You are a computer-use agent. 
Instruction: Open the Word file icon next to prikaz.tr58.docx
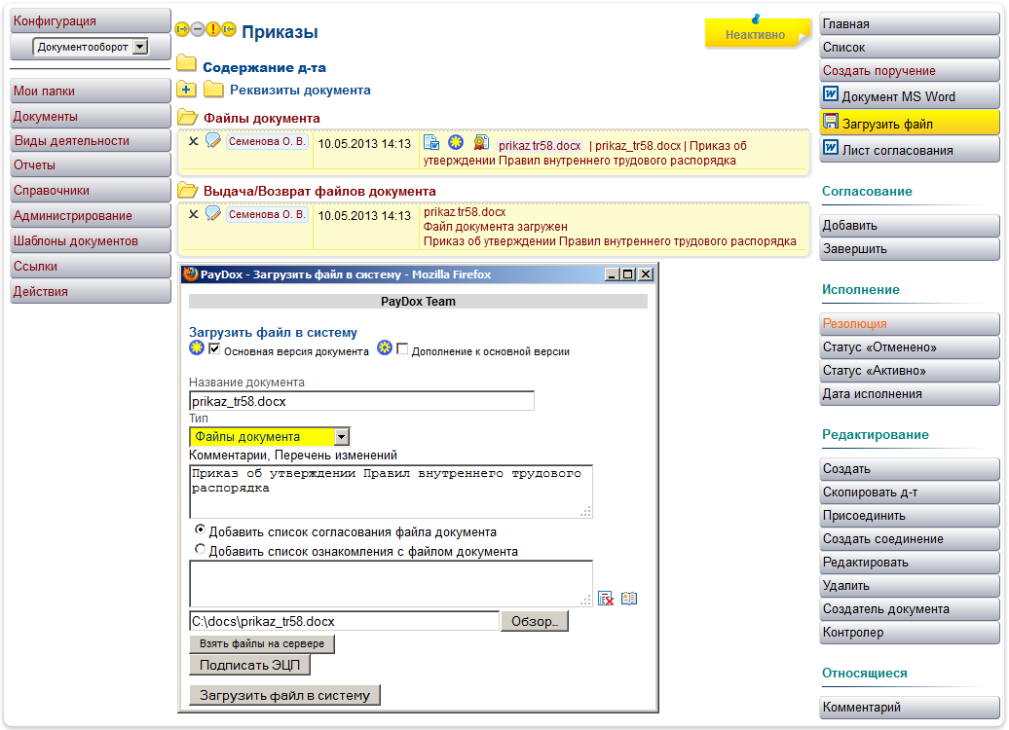coord(431,143)
